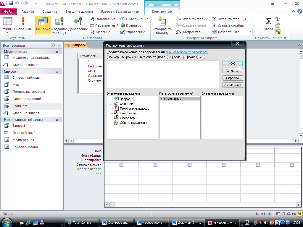Open Access help question-mark icon
The height and width of the screenshot is (227, 303).
coord(299,12)
